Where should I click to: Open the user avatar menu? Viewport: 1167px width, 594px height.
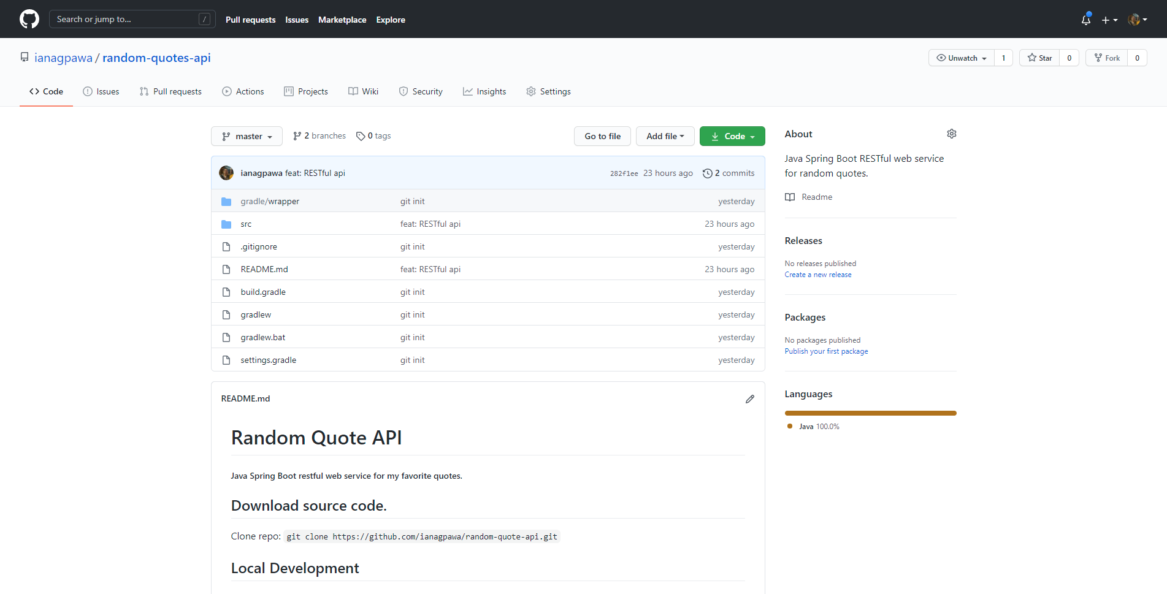click(x=1138, y=20)
